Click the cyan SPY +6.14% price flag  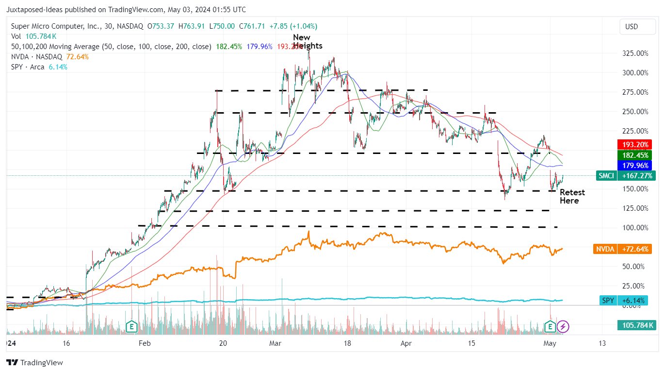coord(622,300)
